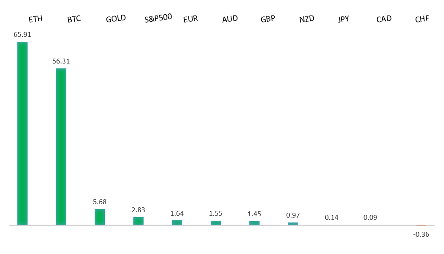Image resolution: width=444 pixels, height=254 pixels.
Task: Select the -0.36 data value label
Action: pos(421,234)
